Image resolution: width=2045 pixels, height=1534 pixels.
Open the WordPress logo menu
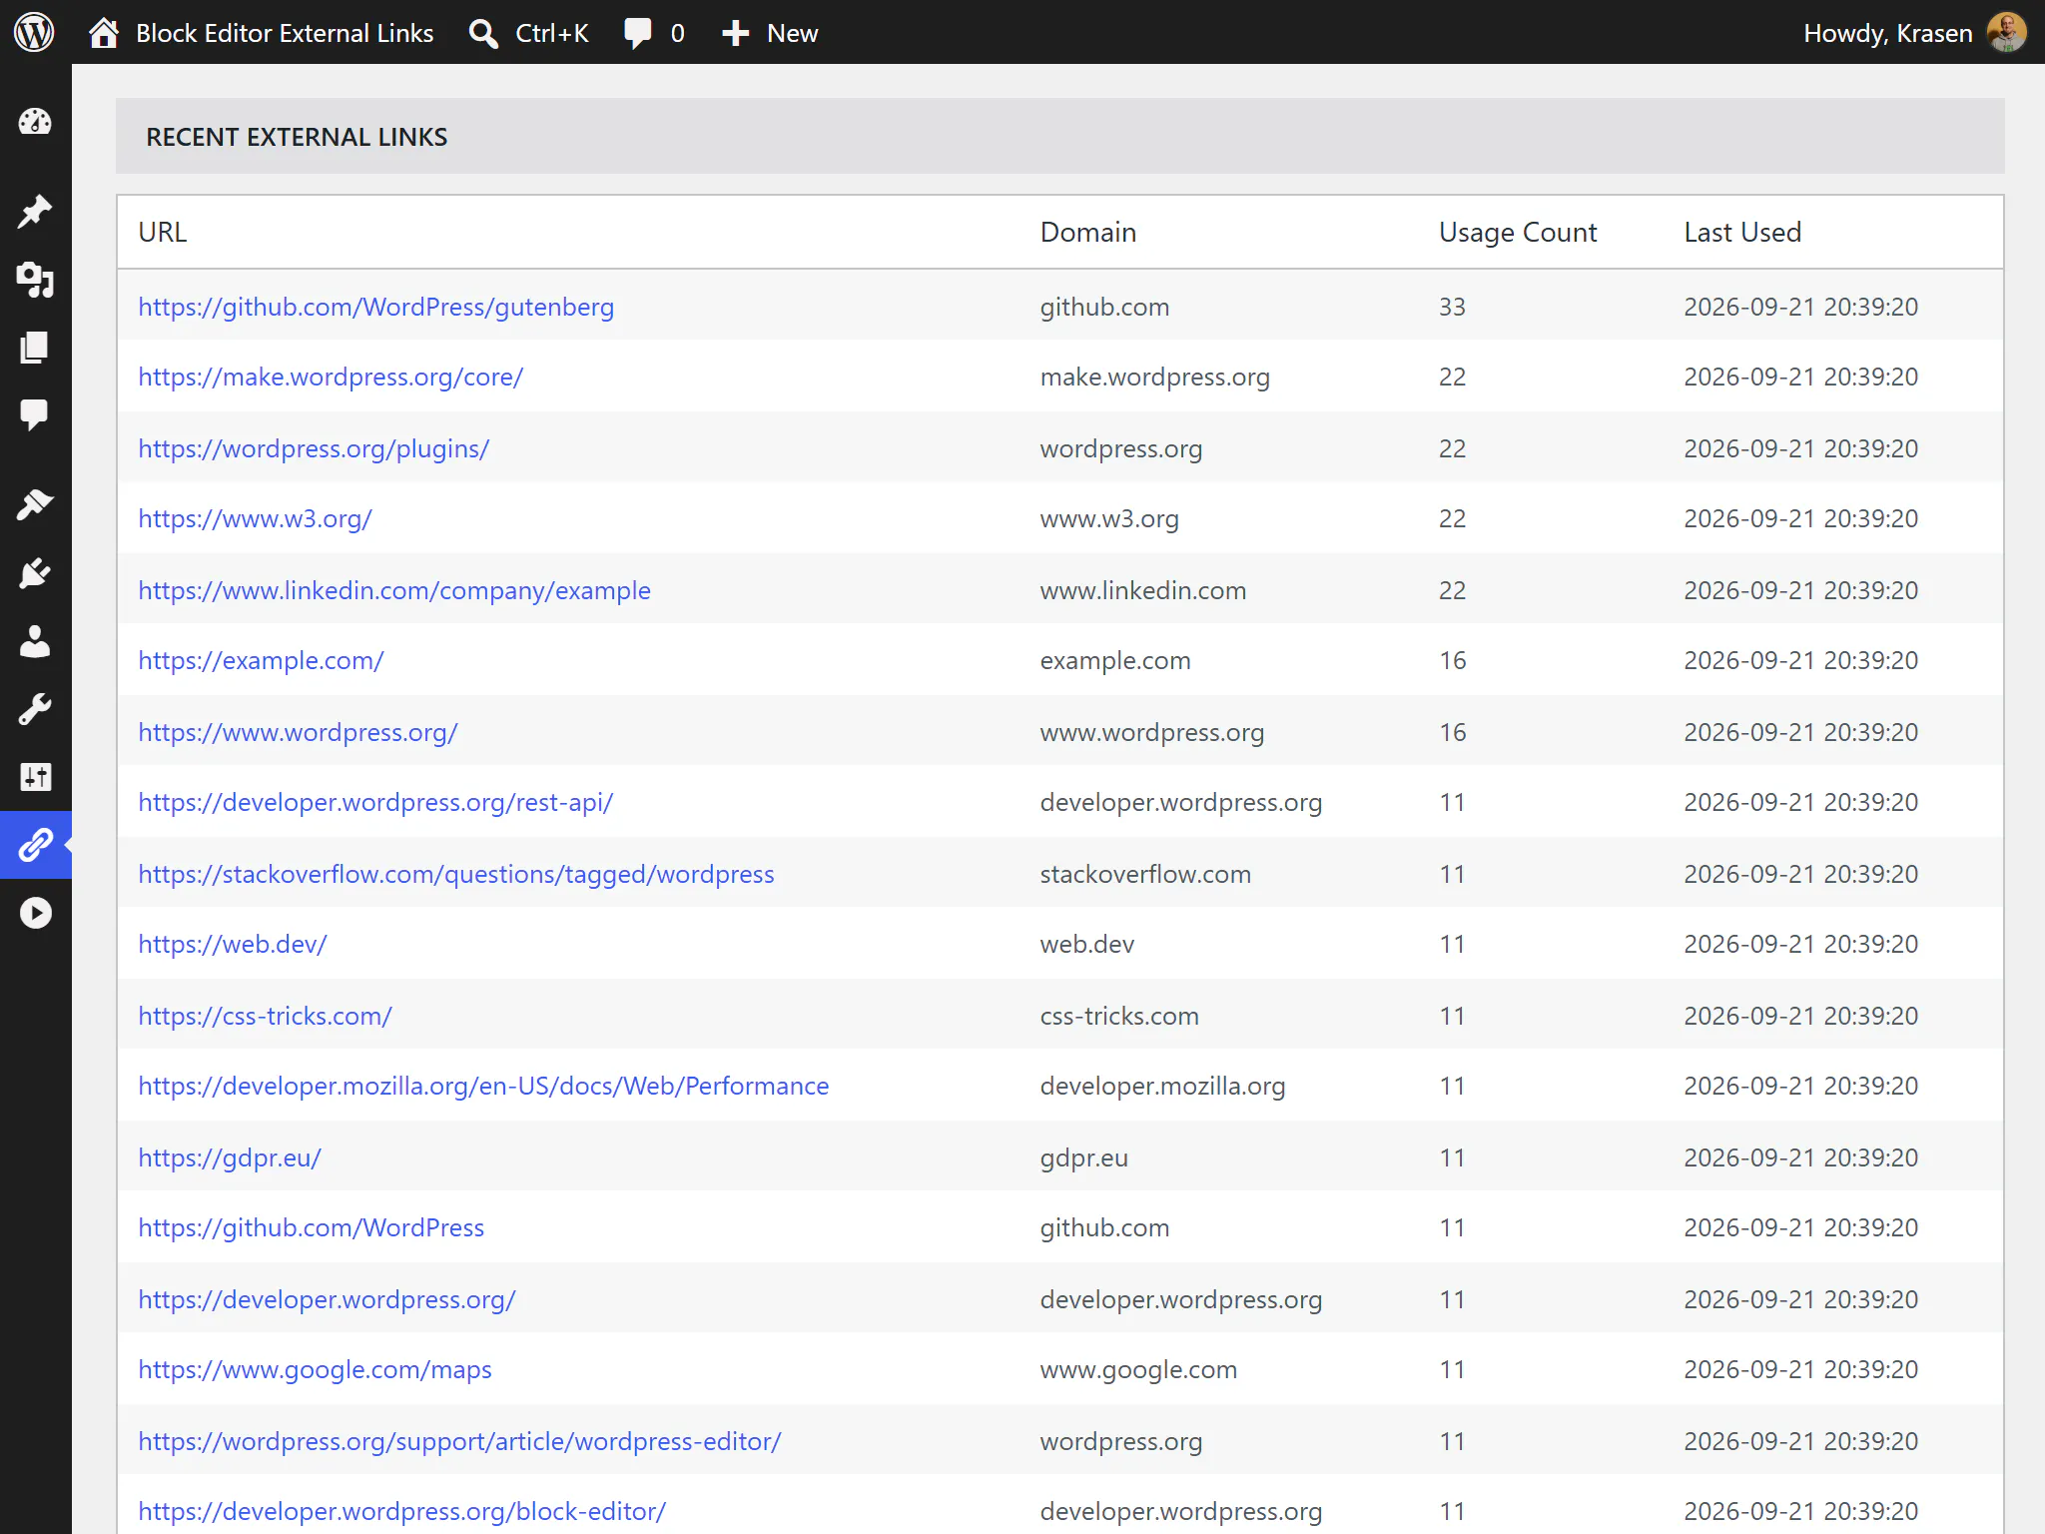pos(34,32)
